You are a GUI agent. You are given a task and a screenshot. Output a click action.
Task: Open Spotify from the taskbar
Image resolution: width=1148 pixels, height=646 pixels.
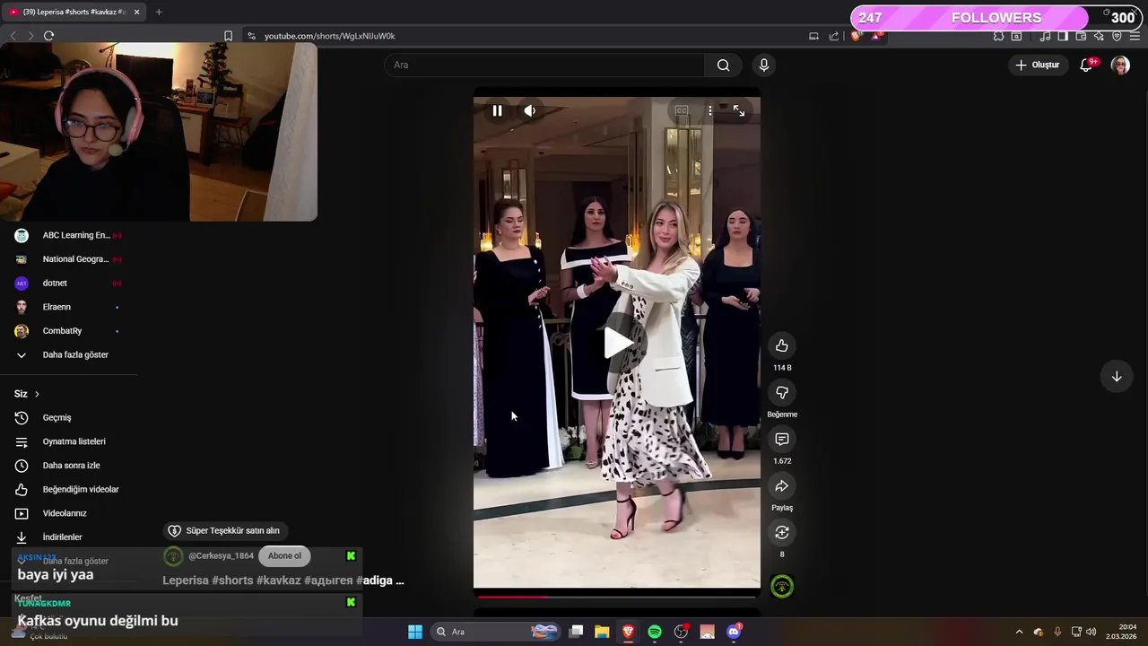pos(655,632)
